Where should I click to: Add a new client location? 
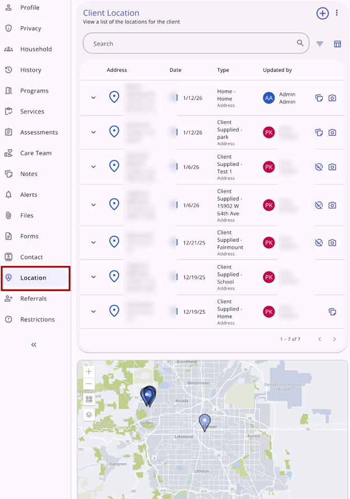322,13
